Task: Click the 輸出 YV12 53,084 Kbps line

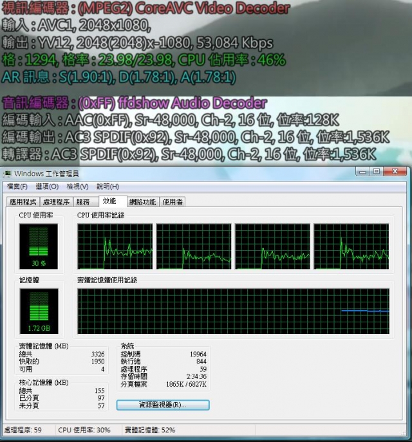Action: pyautogui.click(x=137, y=43)
